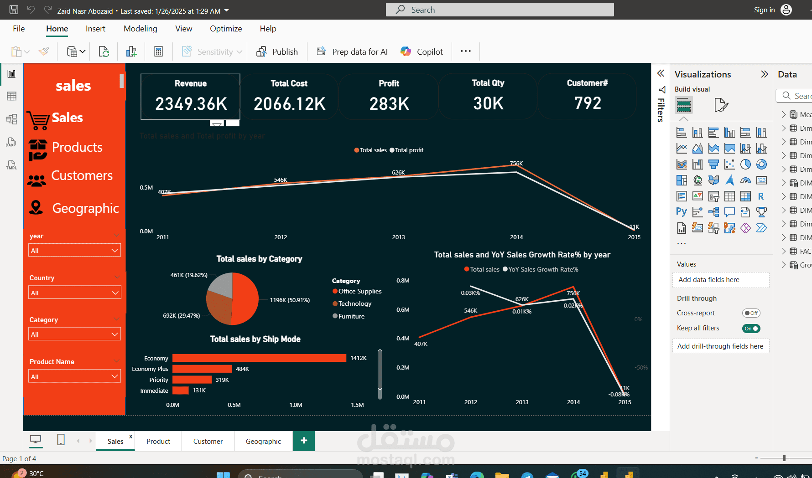812x478 pixels.
Task: Choose the slicer visual icon
Action: pos(713,196)
